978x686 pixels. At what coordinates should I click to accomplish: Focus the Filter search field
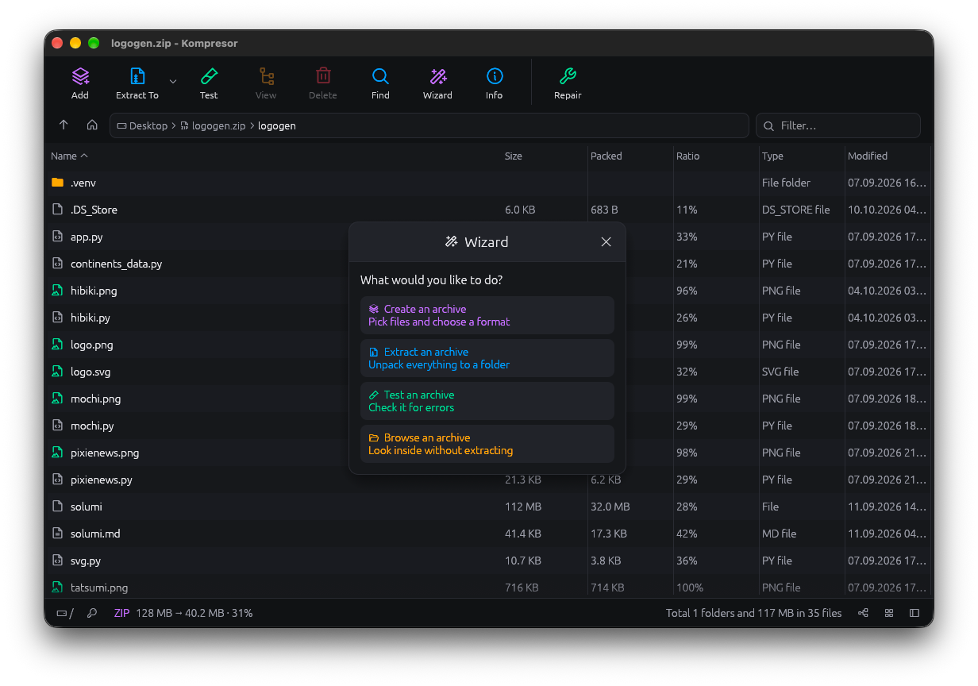(838, 125)
